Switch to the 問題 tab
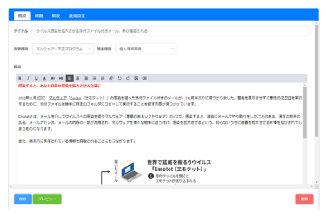 39,16
